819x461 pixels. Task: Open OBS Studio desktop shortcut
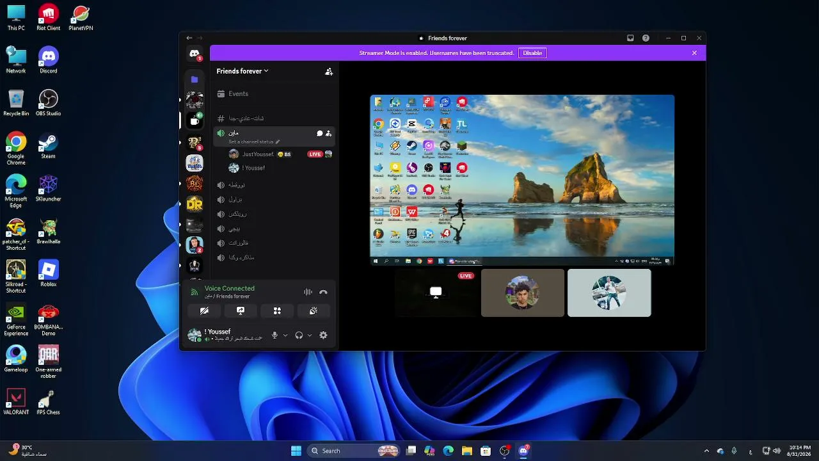(x=49, y=102)
